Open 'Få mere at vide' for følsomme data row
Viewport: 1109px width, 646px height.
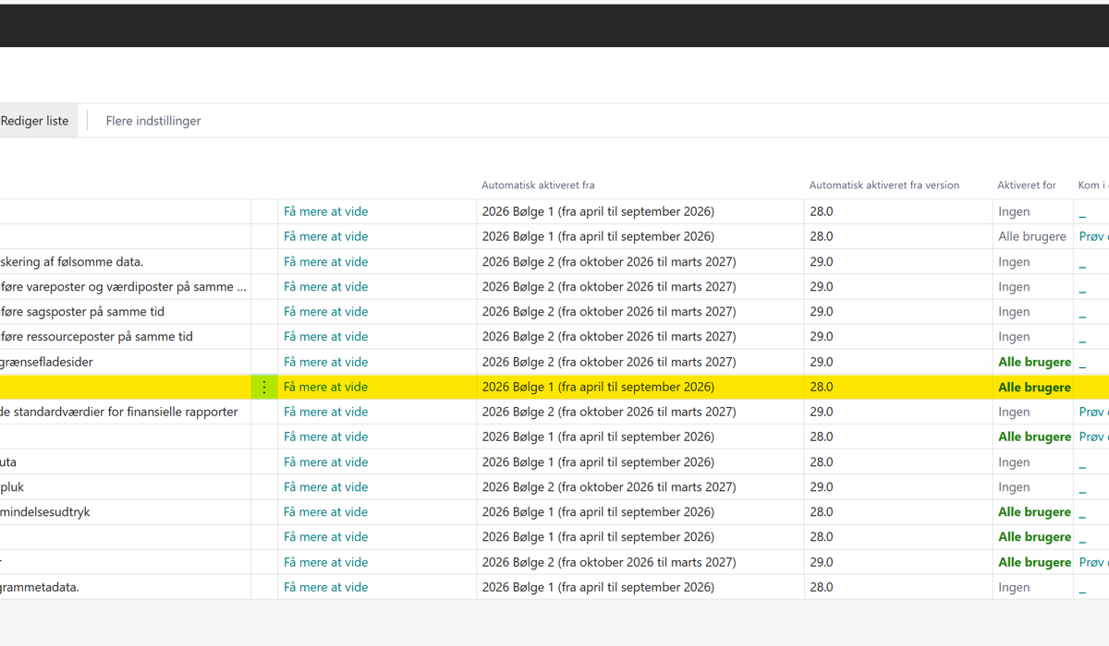(325, 262)
